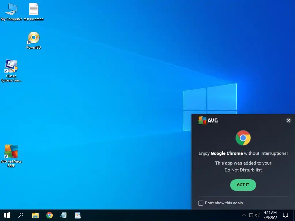295x221 pixels.
Task: Open the Action Center notifications icon
Action: point(285,215)
